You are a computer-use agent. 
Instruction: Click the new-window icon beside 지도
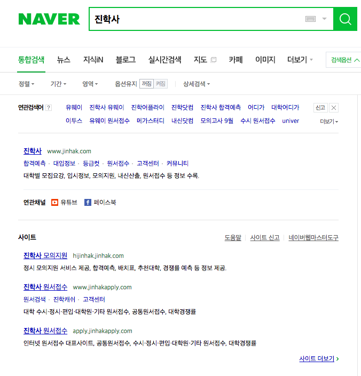coord(214,60)
